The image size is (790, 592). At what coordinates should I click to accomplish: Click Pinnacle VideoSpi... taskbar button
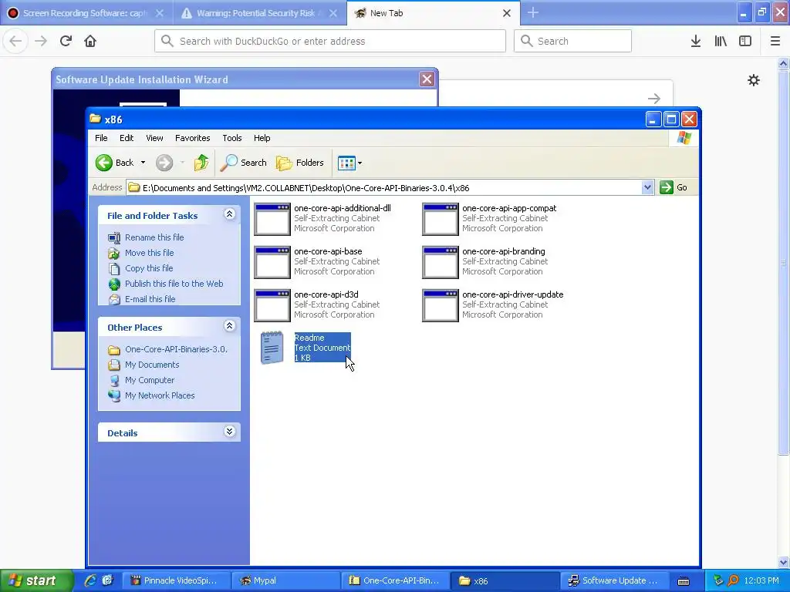pyautogui.click(x=176, y=580)
